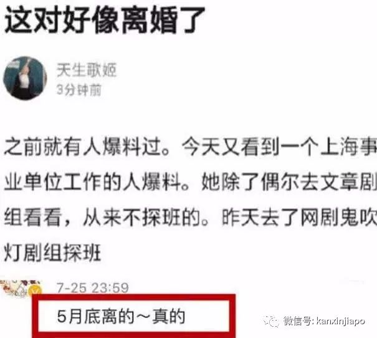
Task: Click the first body line 之前就有人爆料过
Action: click(x=88, y=147)
